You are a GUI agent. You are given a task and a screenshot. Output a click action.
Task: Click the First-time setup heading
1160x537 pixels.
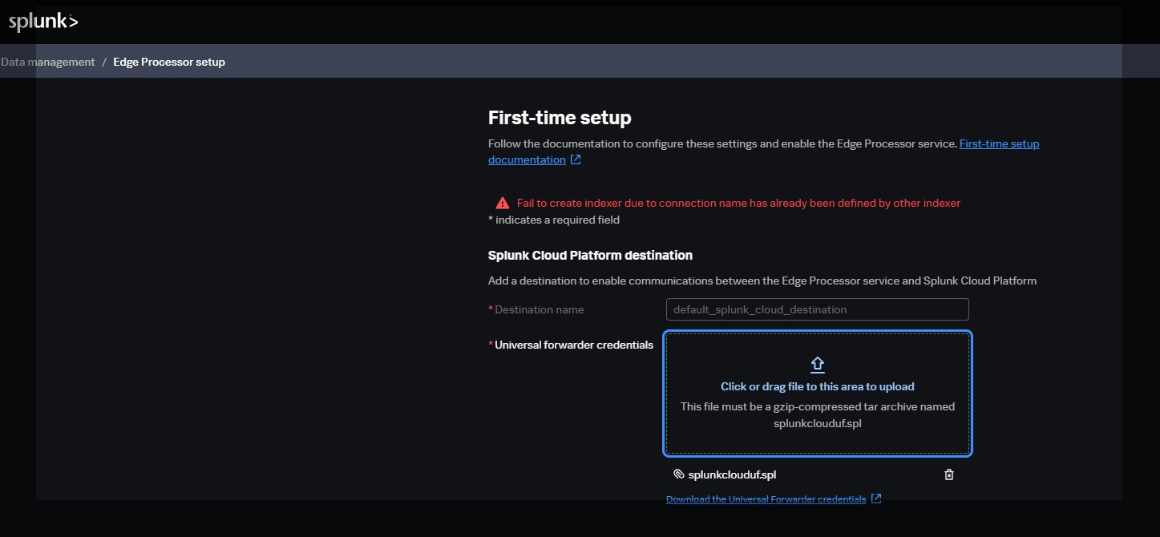[x=560, y=118]
